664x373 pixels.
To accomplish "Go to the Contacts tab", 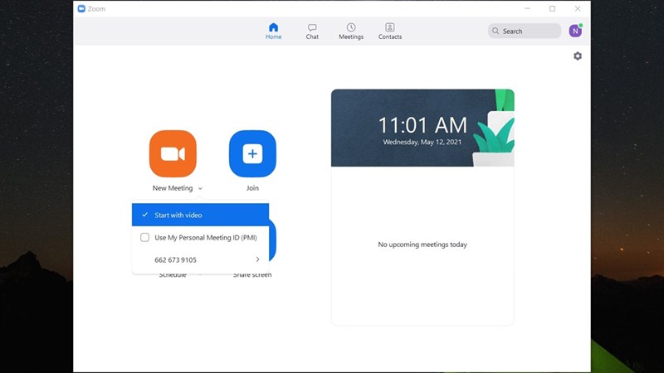I will tap(390, 31).
